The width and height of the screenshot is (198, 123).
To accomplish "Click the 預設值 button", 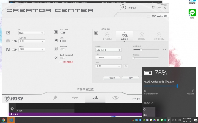I will 112,78.
